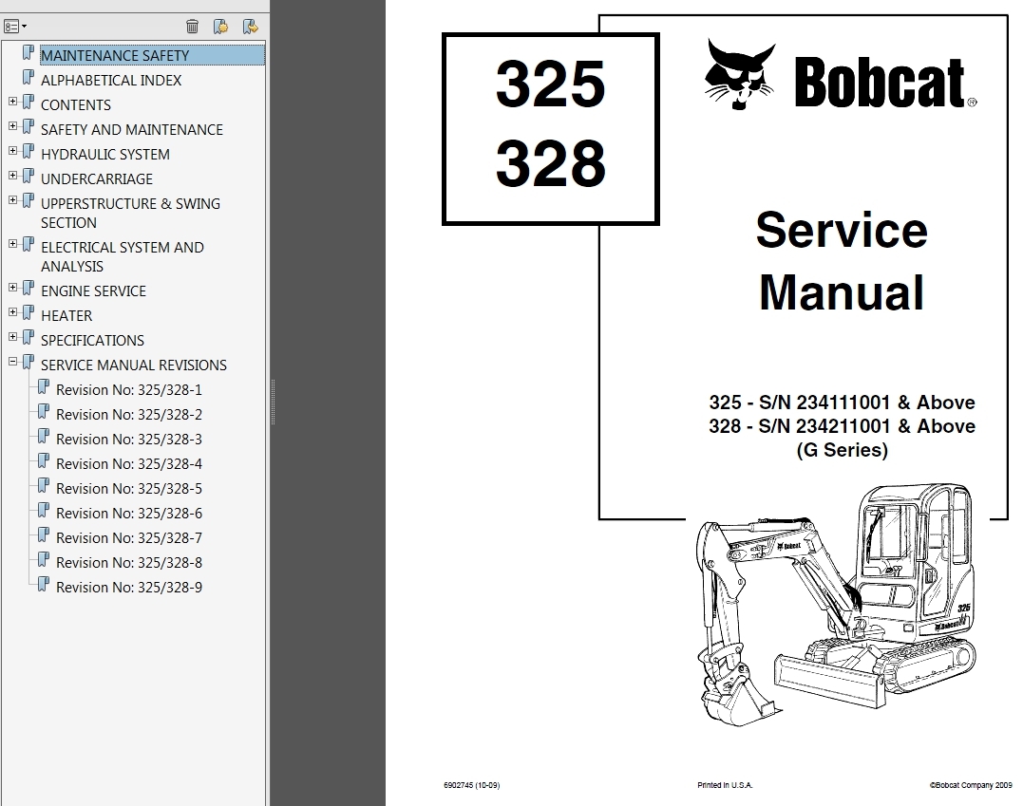Expand the ELECTRICAL SYSTEM AND ANALYSIS bookmark

tap(12, 244)
